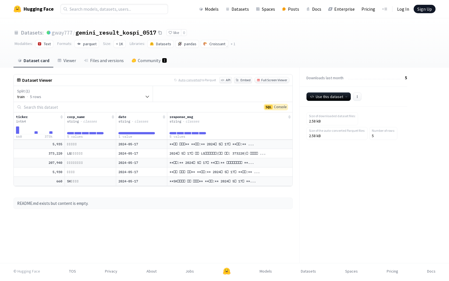
Task: Select the pandas library tag
Action: point(187,44)
